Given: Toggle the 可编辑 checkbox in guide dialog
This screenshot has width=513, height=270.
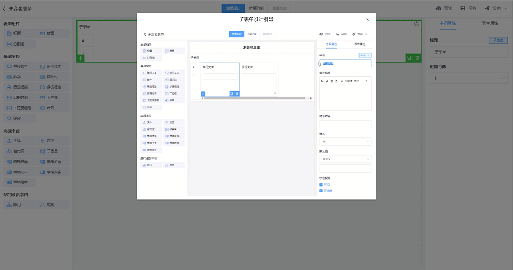Looking at the screenshot, I should click(321, 190).
